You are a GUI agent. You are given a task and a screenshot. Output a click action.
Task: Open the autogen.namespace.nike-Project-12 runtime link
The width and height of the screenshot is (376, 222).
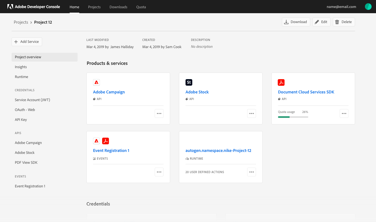click(218, 150)
